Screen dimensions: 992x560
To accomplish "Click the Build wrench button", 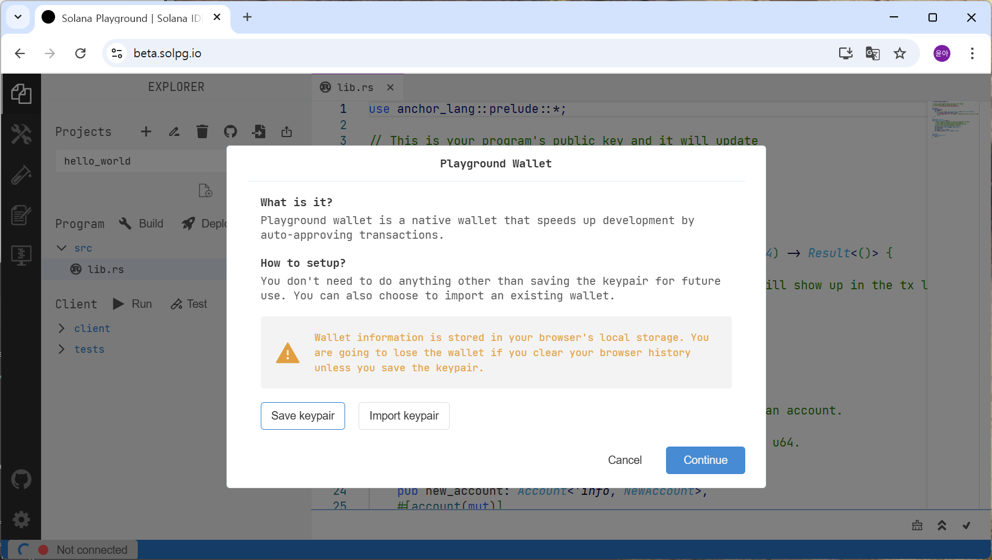I will point(141,224).
